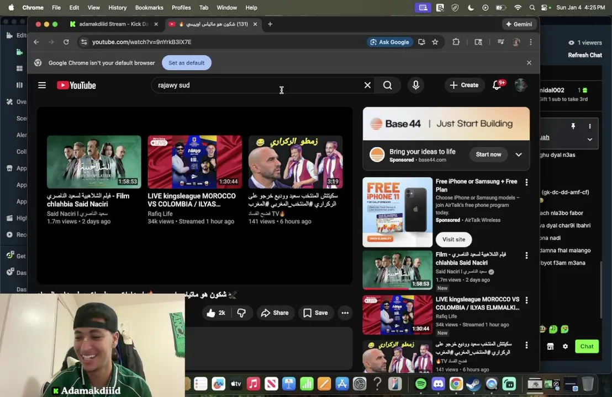The height and width of the screenshot is (397, 612).
Task: Open the LIVE kingsleague end-screen thumbnail
Action: 195,162
